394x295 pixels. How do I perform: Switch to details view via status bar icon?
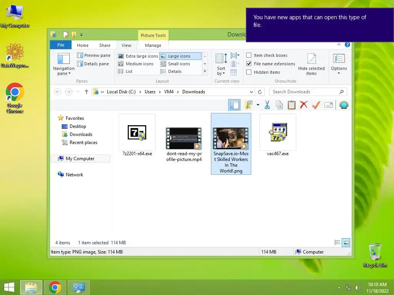pos(337,242)
